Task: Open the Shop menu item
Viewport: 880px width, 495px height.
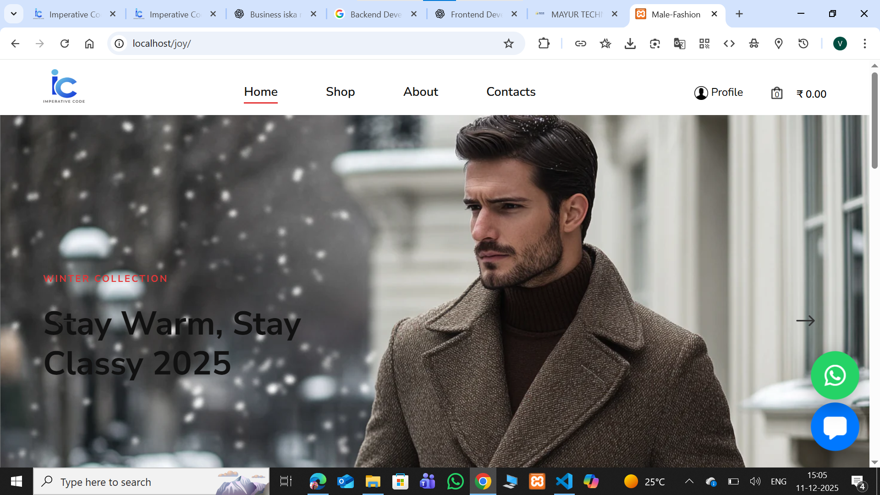Action: [340, 92]
